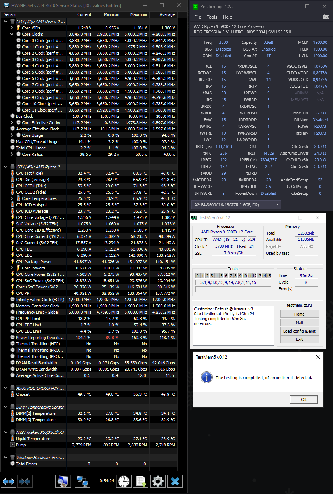The height and width of the screenshot is (494, 333).
Task: Expand the Core Powers row
Action: pyautogui.click(x=12, y=268)
